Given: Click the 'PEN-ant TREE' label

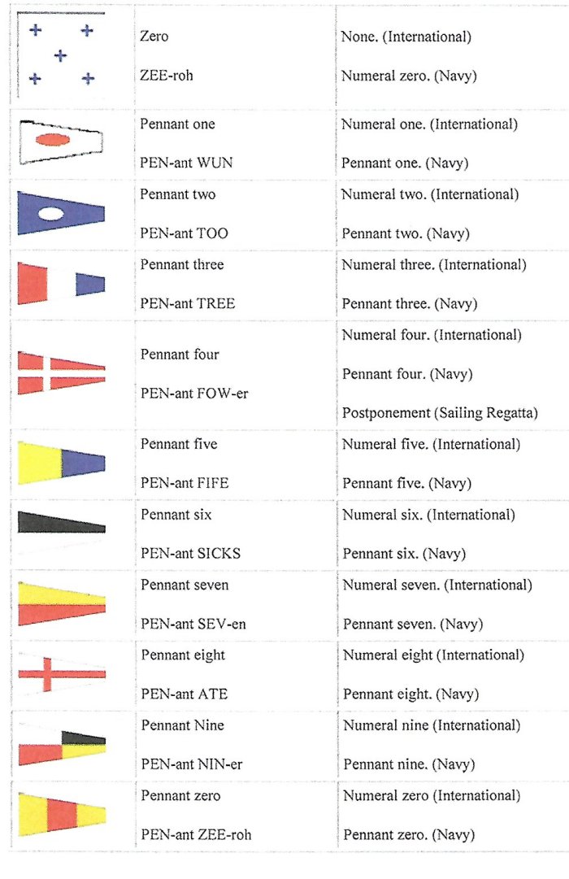Looking at the screenshot, I should point(187,304).
